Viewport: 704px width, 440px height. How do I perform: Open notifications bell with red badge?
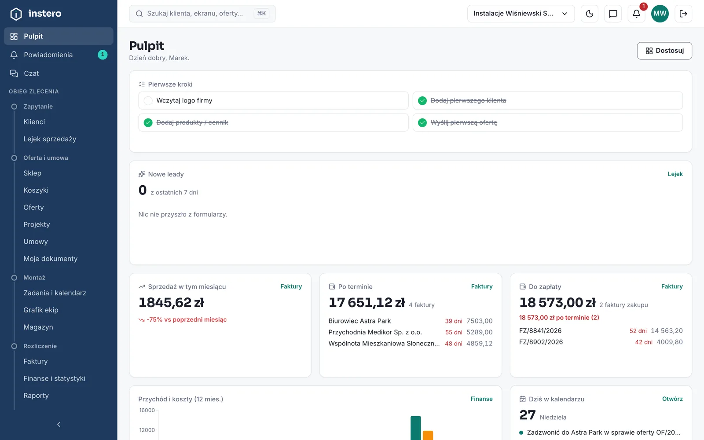pyautogui.click(x=636, y=14)
